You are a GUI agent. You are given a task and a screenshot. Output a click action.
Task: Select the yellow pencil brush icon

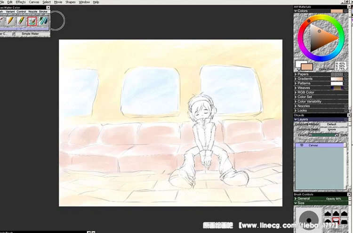pyautogui.click(x=10, y=21)
